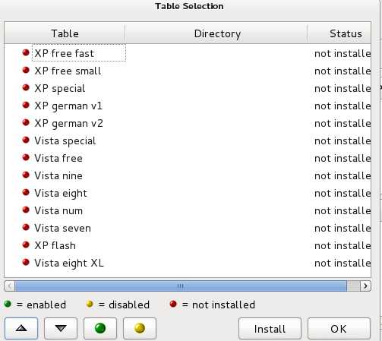Click the red dot beside Vista num
The width and height of the screenshot is (382, 341).
[26, 210]
